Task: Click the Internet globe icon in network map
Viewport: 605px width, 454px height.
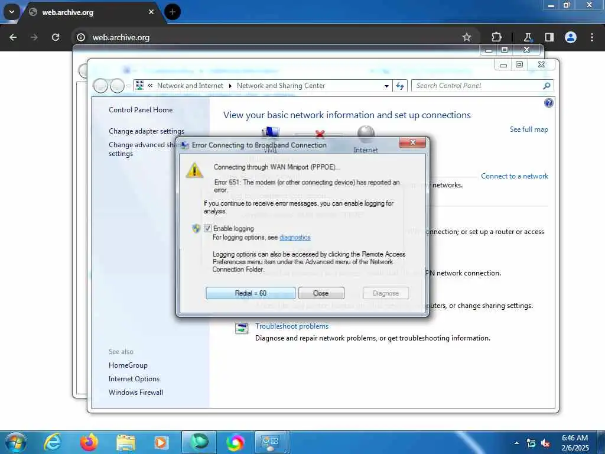Action: pyautogui.click(x=366, y=134)
